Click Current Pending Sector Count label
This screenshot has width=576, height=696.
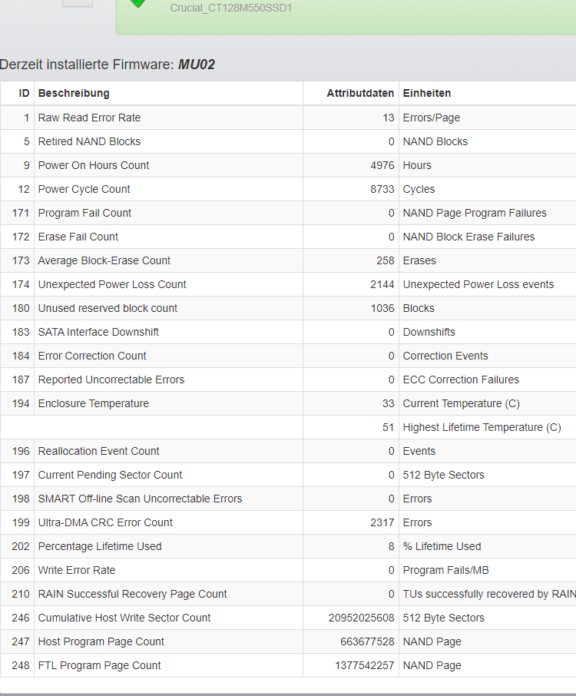pyautogui.click(x=110, y=475)
